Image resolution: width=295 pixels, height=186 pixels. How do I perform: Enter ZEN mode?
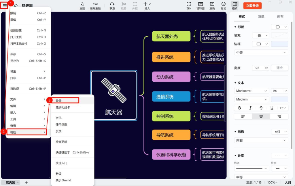pyautogui.click(x=189, y=6)
